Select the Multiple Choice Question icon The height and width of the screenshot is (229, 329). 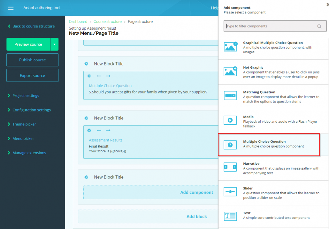230,145
